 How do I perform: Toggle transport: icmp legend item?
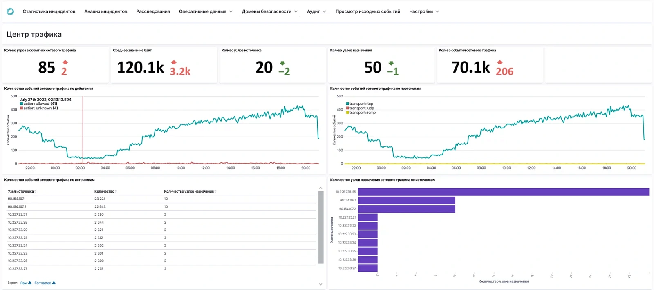361,113
